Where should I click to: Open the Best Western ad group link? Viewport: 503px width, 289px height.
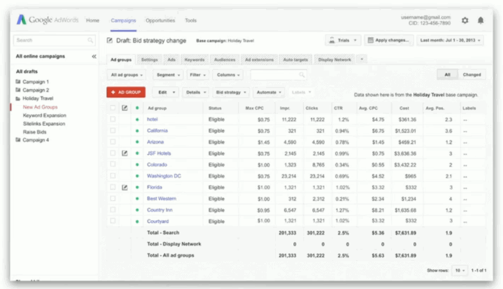click(x=161, y=199)
